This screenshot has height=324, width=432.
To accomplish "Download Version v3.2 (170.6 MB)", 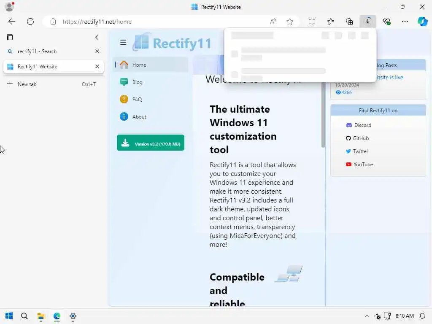I will [151, 143].
